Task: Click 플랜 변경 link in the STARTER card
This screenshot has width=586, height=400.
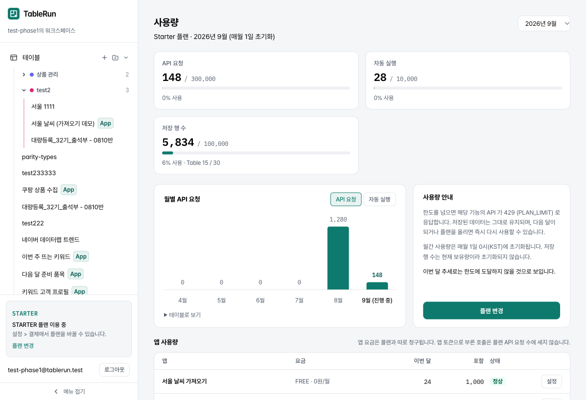Action: [23, 346]
